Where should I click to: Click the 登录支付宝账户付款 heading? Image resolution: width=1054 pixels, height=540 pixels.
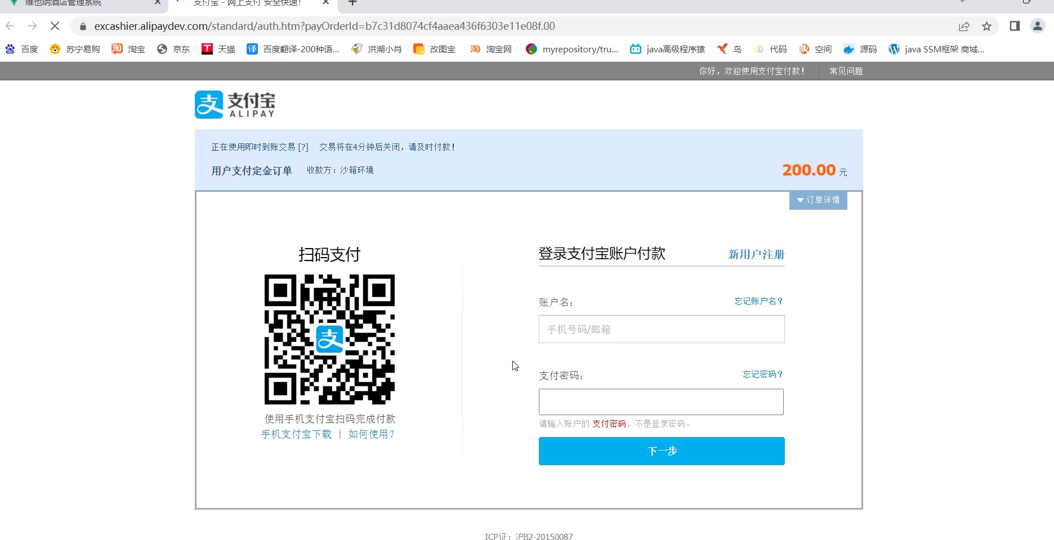click(x=602, y=254)
